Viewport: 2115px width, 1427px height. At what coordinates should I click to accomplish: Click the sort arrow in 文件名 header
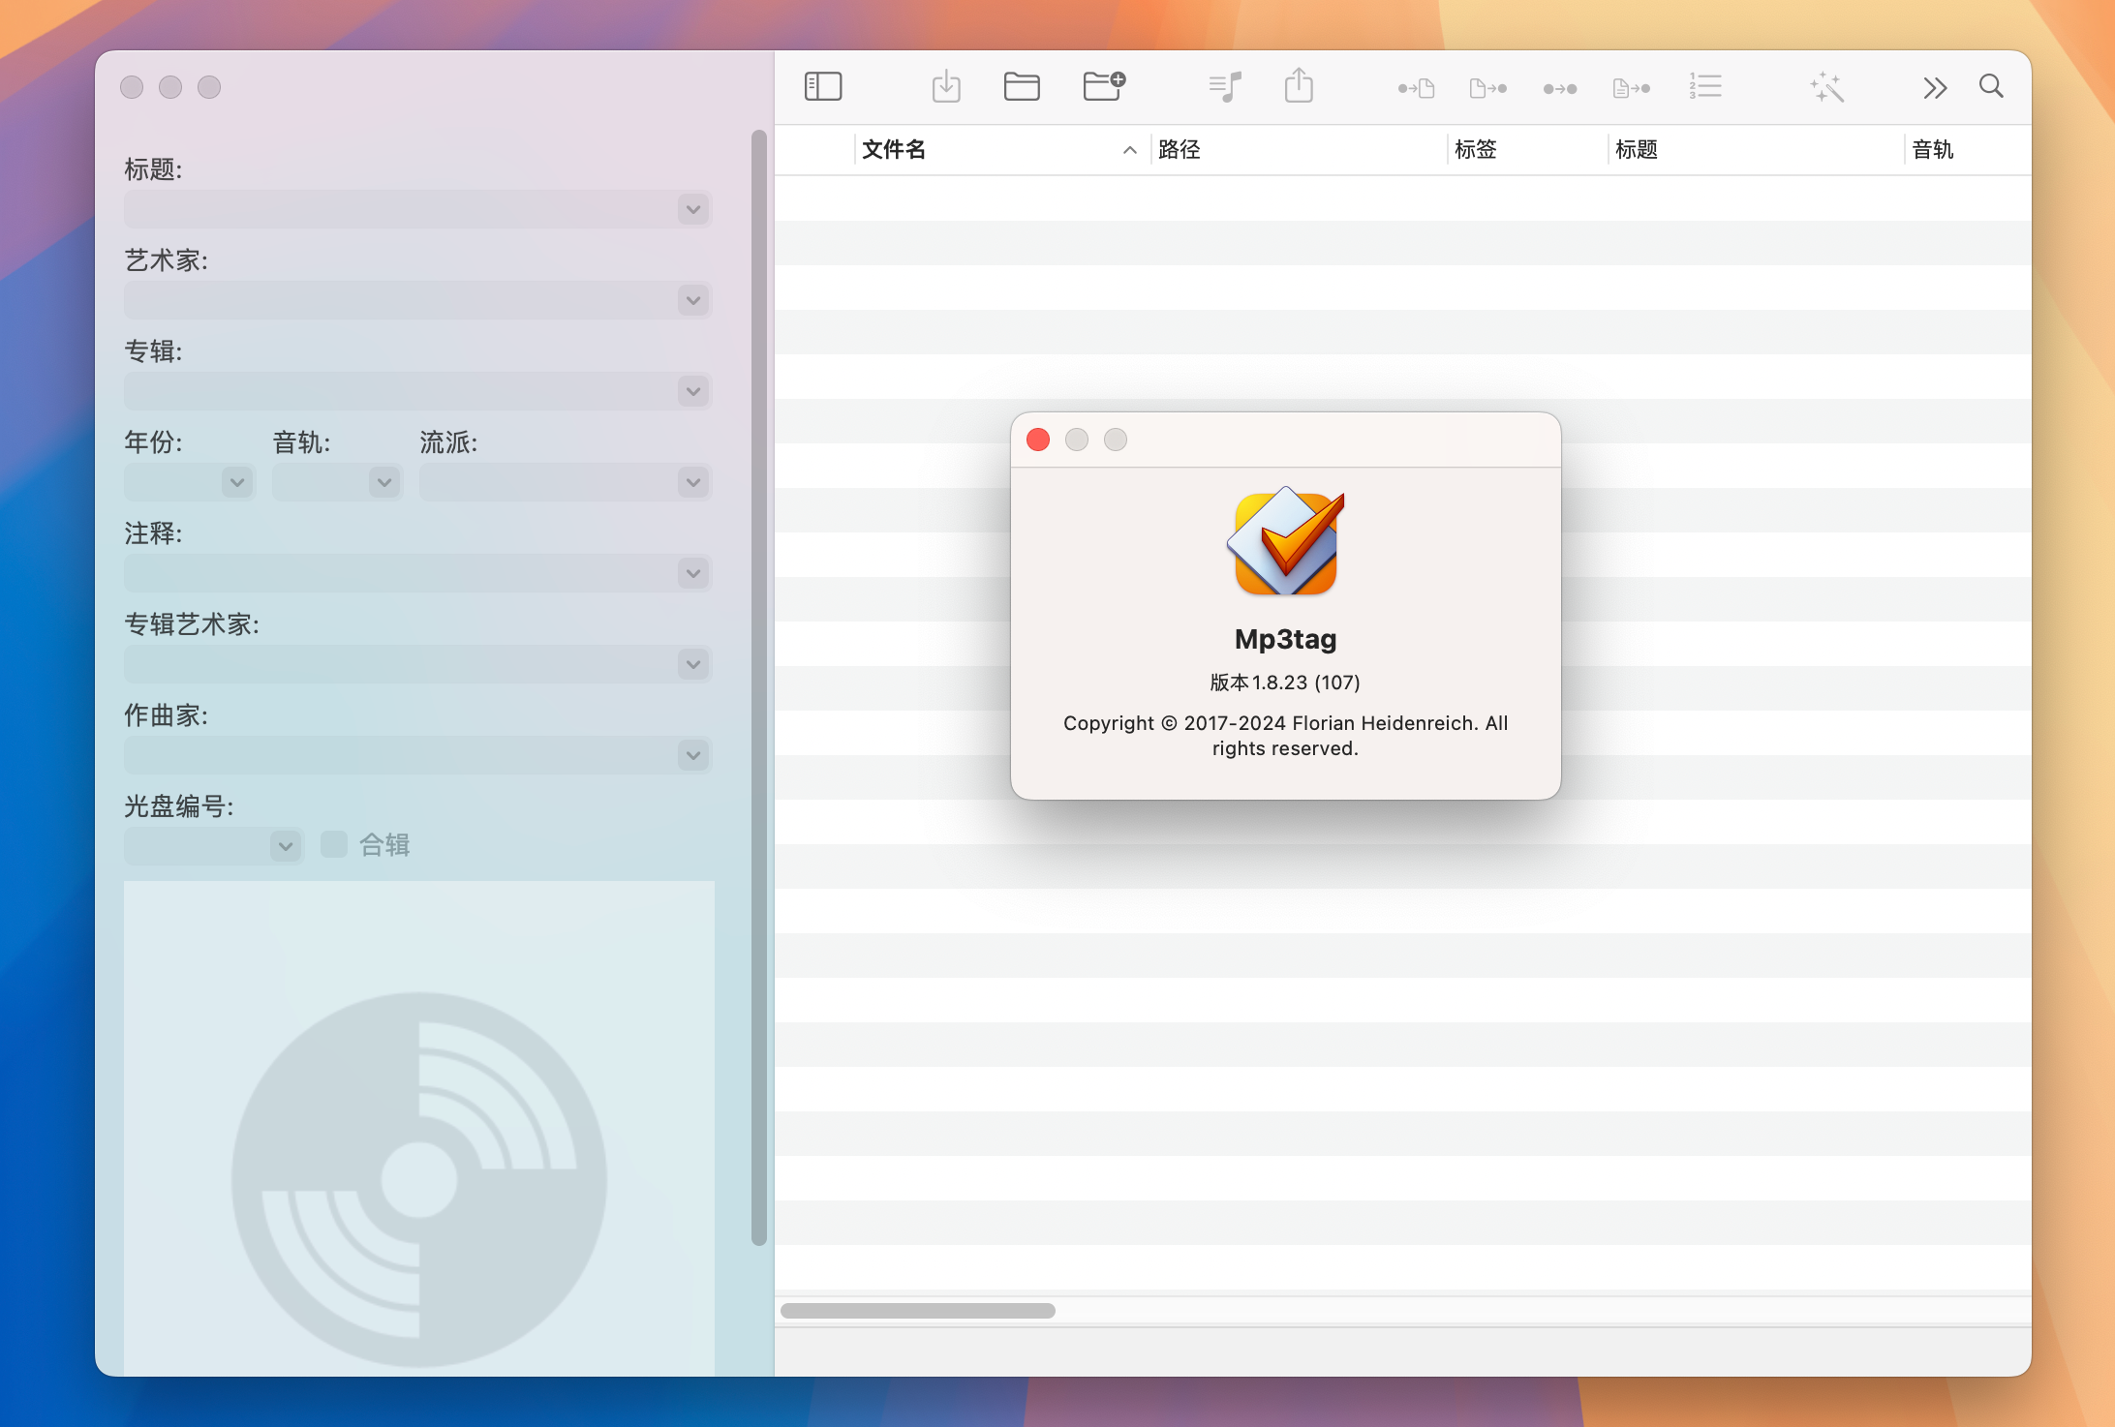click(1129, 150)
